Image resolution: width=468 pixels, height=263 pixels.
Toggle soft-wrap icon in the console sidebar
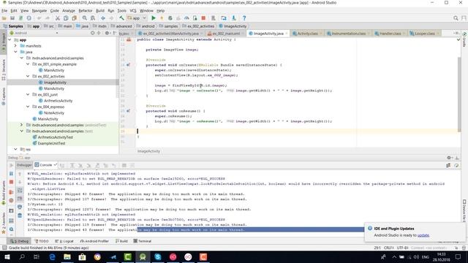20,190
